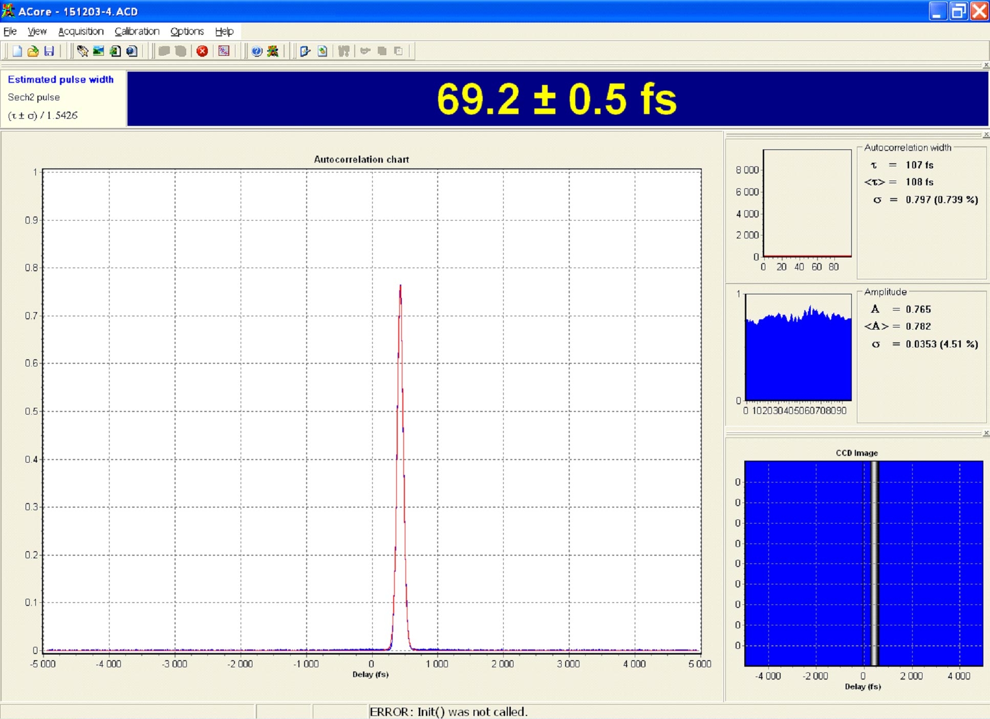This screenshot has width=990, height=719.
Task: Close the estimated pulse width panel
Action: (986, 66)
